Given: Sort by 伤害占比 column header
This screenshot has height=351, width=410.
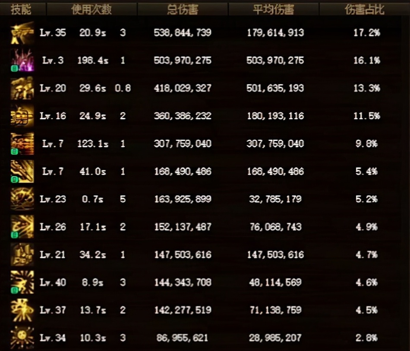Looking at the screenshot, I should [365, 10].
